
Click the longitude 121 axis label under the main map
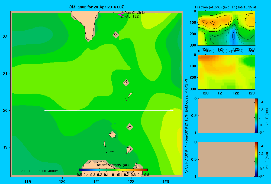pos(97,181)
